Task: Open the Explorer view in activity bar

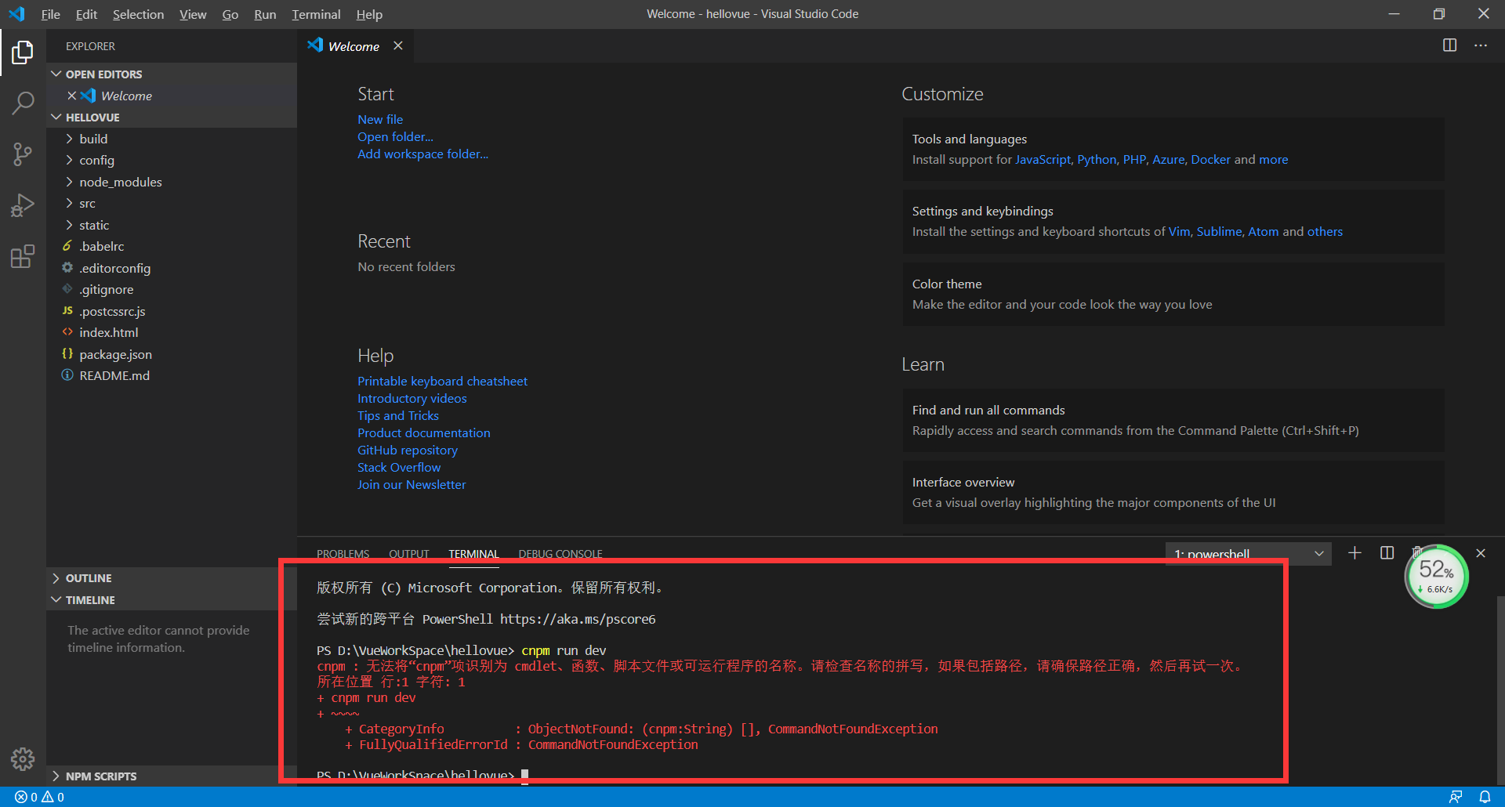Action: point(23,52)
